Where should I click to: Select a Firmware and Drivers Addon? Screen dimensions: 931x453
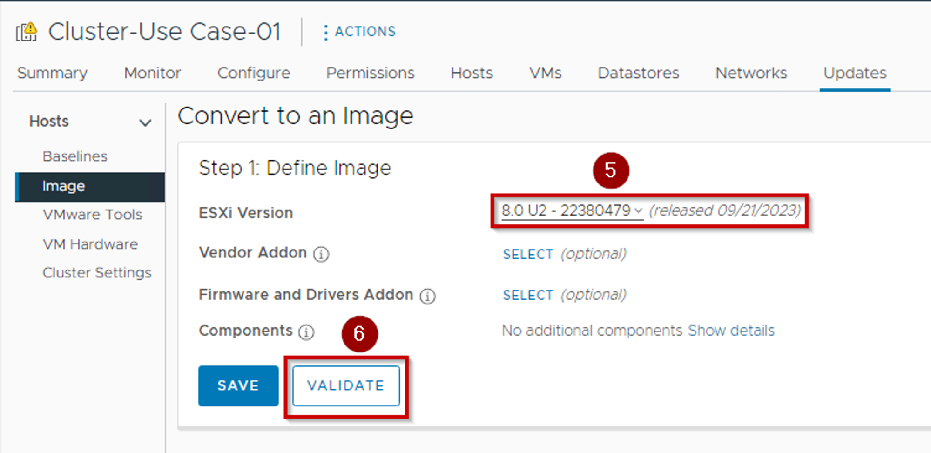[528, 295]
